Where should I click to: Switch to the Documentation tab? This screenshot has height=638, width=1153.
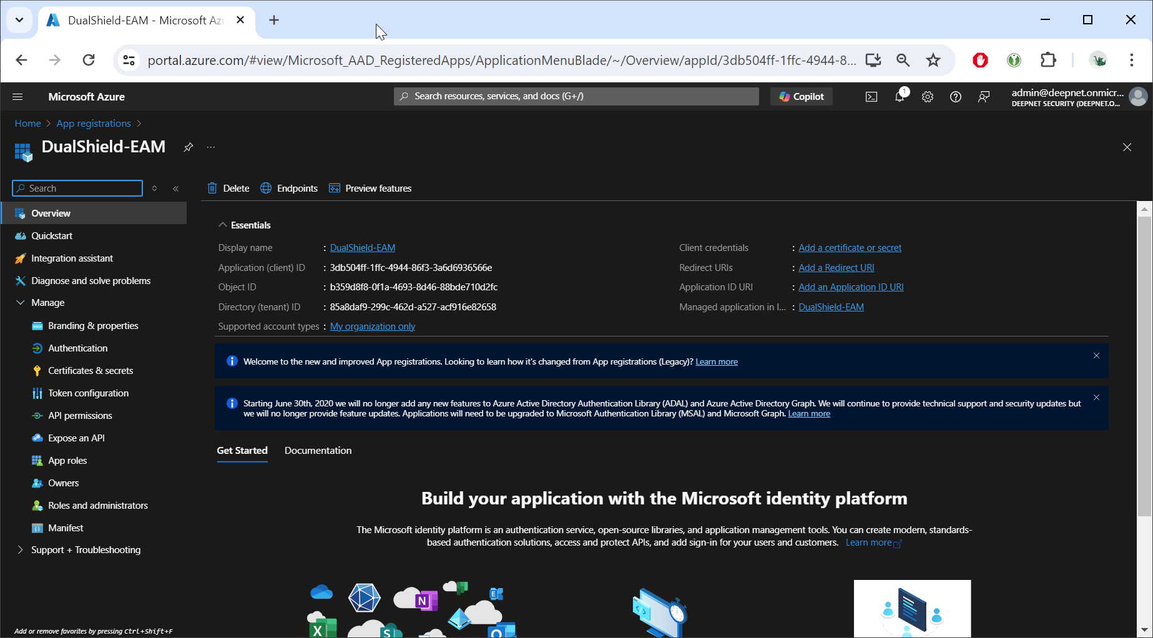click(318, 451)
